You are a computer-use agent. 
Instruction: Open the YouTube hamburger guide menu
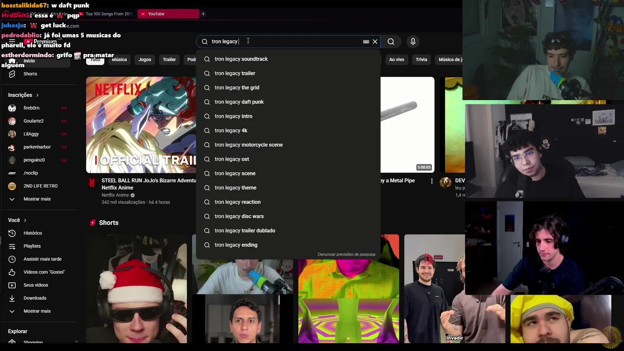coord(12,41)
